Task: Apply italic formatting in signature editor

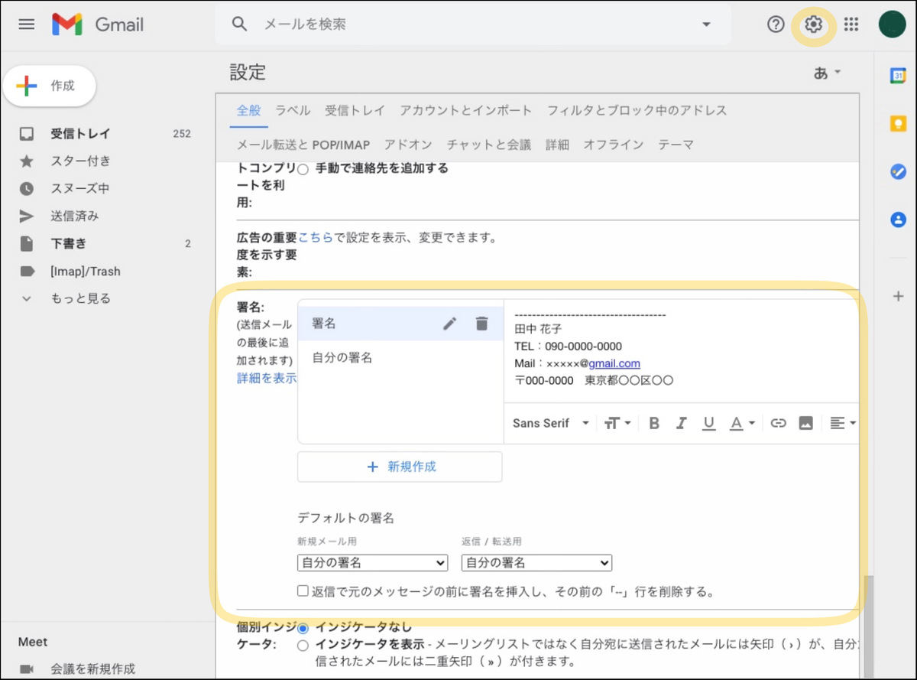Action: 681,423
